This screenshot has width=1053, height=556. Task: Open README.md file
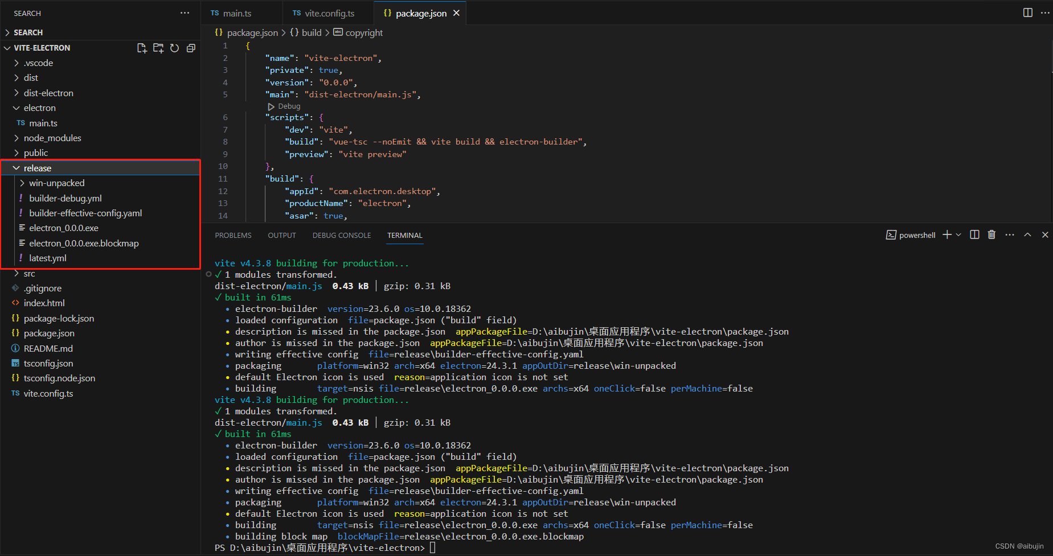click(x=100, y=348)
